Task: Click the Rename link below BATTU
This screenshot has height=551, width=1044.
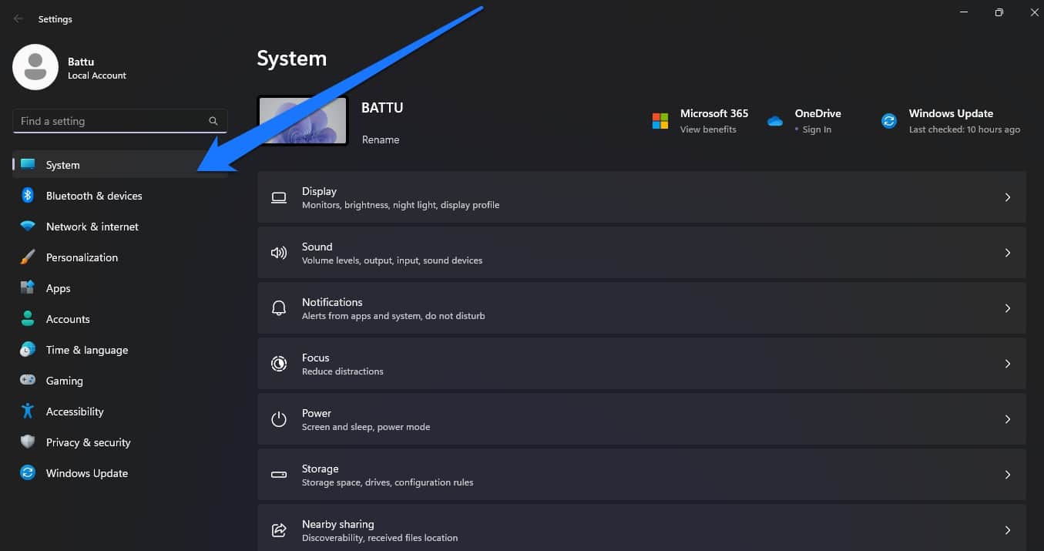Action: pyautogui.click(x=381, y=139)
